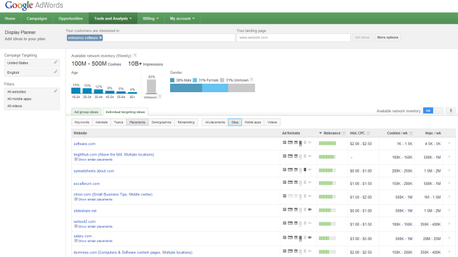Click the video ad format icon for salary.com
The height and width of the screenshot is (257, 458).
pos(310,237)
